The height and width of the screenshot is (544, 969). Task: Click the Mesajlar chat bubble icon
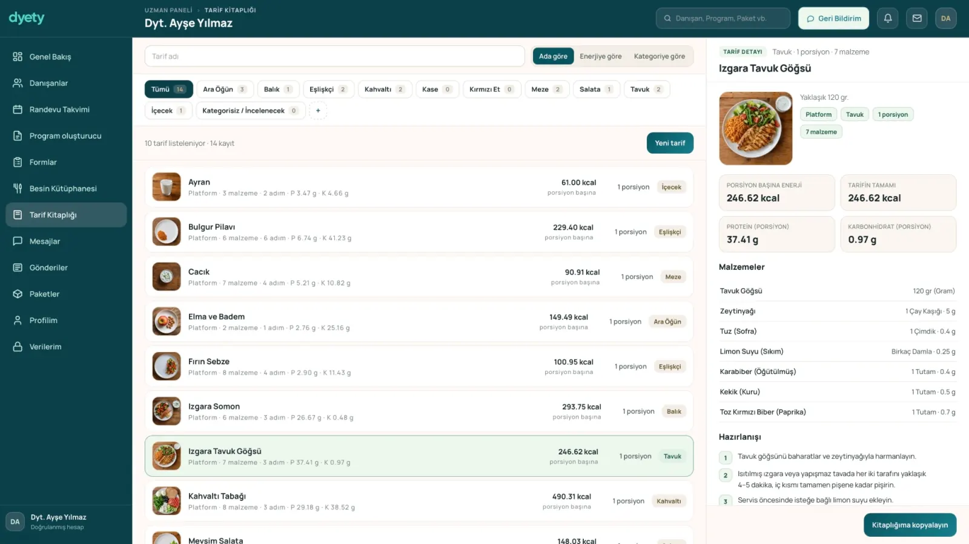point(18,241)
